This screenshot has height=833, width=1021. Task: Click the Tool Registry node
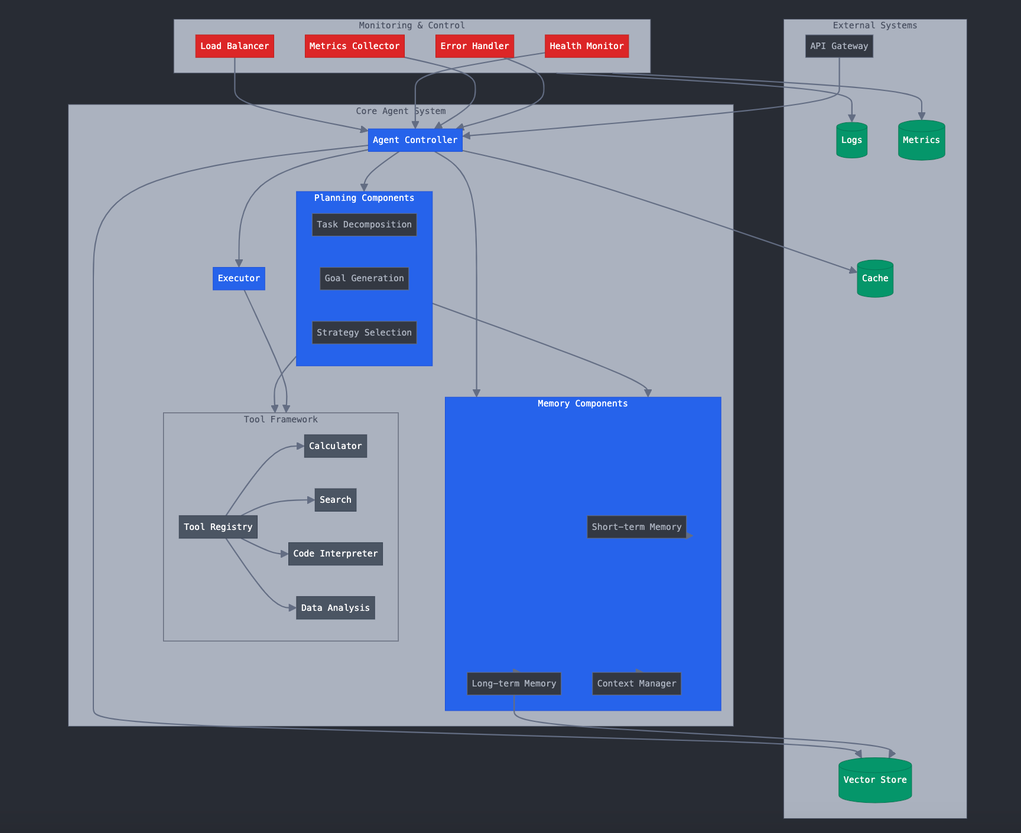pyautogui.click(x=218, y=527)
